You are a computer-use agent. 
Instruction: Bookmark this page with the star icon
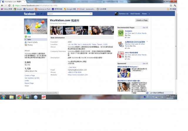pos(171,6)
